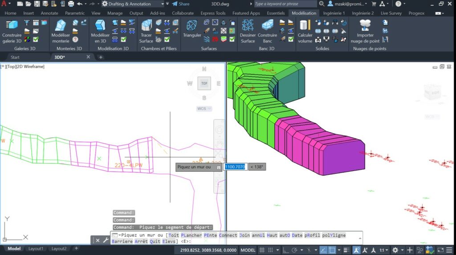Toggle object snap tracking highlighted icon
This screenshot has height=255, width=456.
tap(323, 250)
